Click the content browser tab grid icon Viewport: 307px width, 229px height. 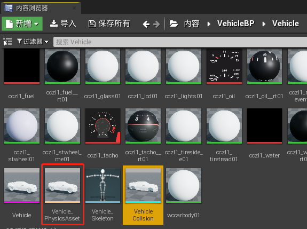(9, 8)
